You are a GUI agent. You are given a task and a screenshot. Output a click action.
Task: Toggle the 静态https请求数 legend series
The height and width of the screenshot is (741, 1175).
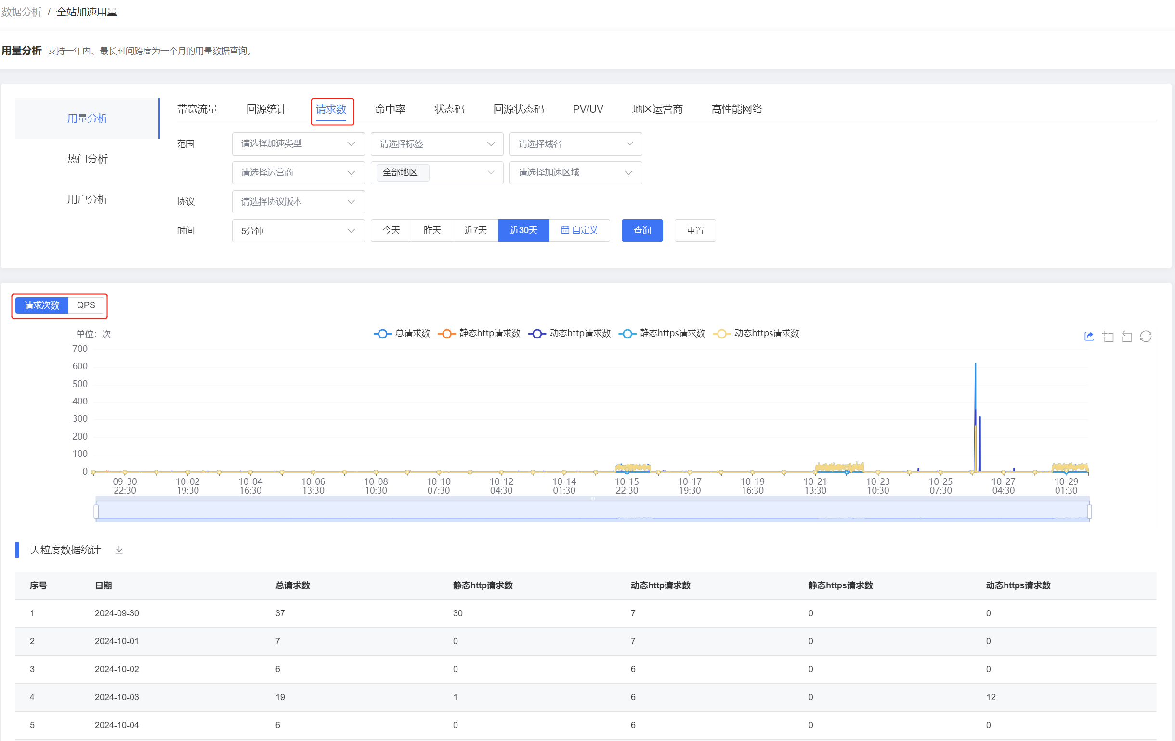pyautogui.click(x=662, y=333)
